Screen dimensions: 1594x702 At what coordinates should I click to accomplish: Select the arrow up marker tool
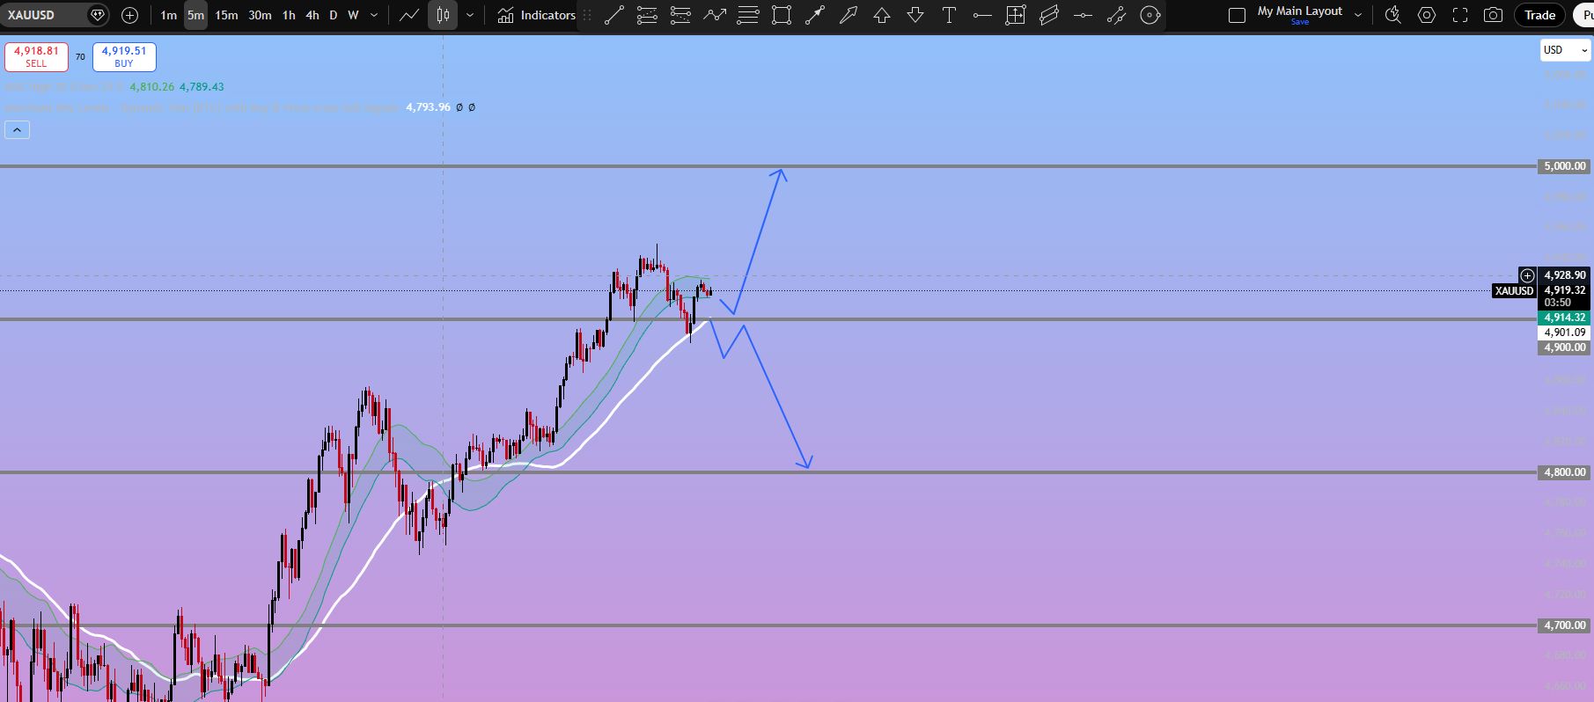point(882,15)
